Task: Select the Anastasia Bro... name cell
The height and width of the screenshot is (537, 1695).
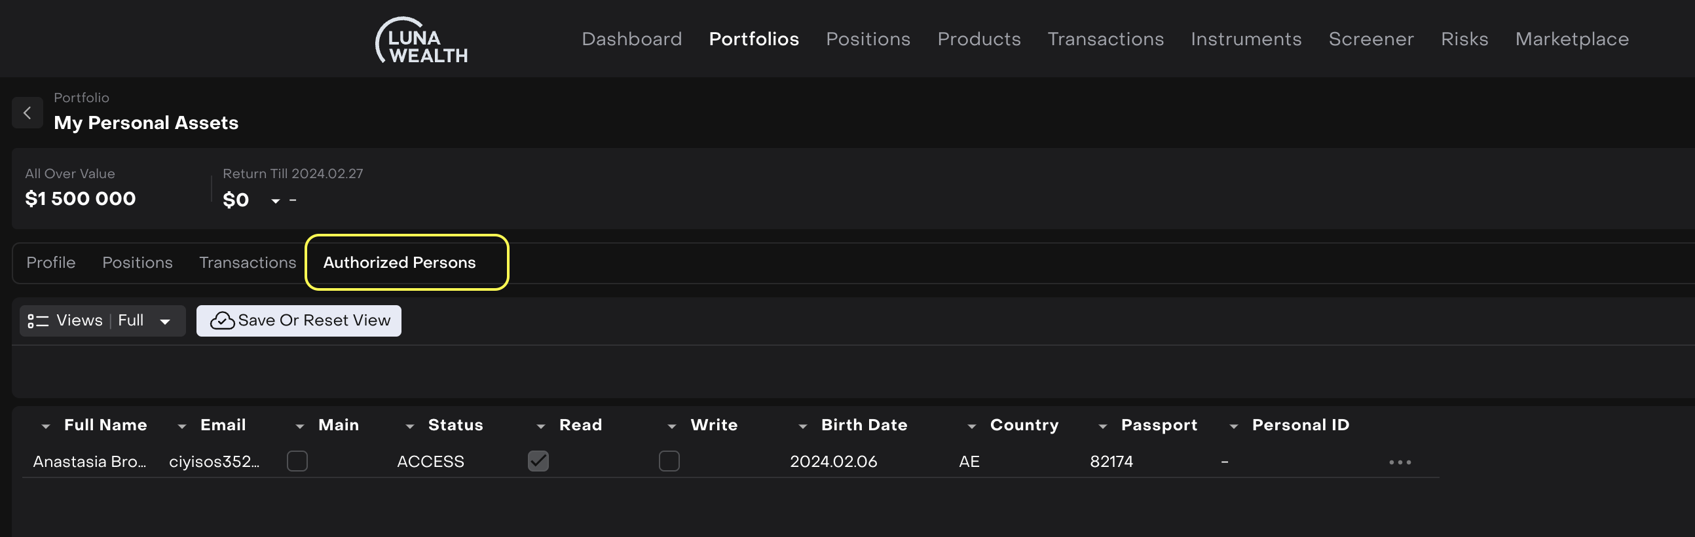Action: tap(90, 462)
